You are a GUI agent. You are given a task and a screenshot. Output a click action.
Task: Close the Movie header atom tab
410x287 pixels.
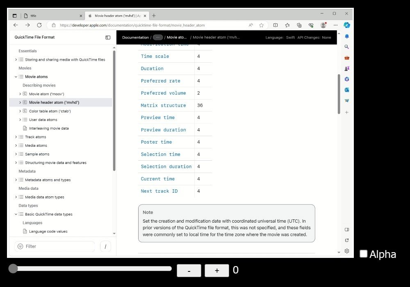pyautogui.click(x=145, y=16)
